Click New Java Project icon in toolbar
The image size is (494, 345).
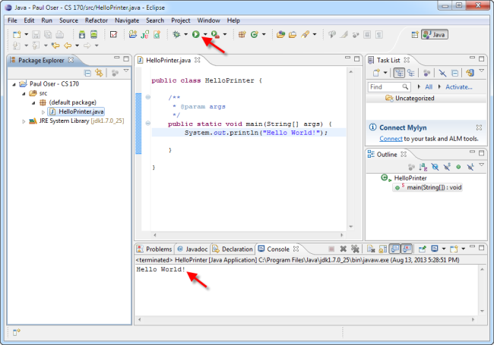tap(133, 34)
